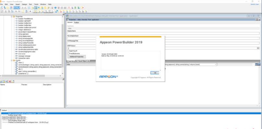Select integer ddetimeout in tree

[25, 29]
